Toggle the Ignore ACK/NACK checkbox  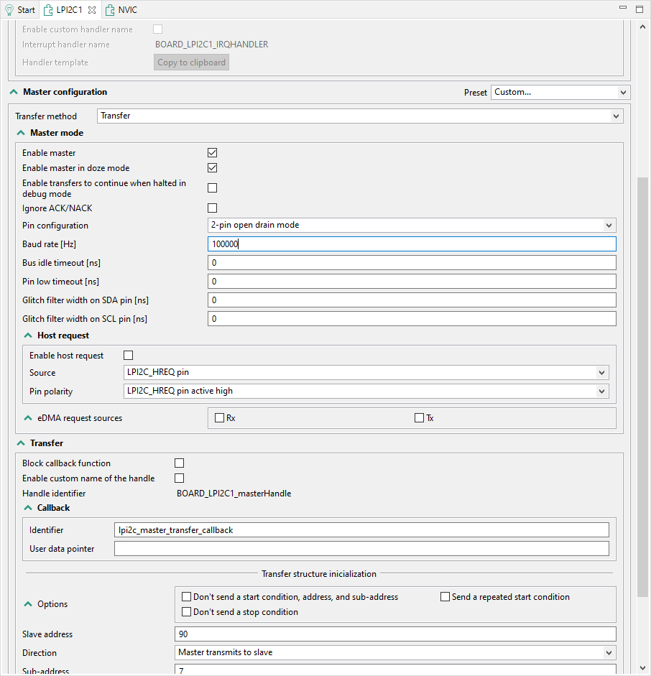[x=212, y=208]
